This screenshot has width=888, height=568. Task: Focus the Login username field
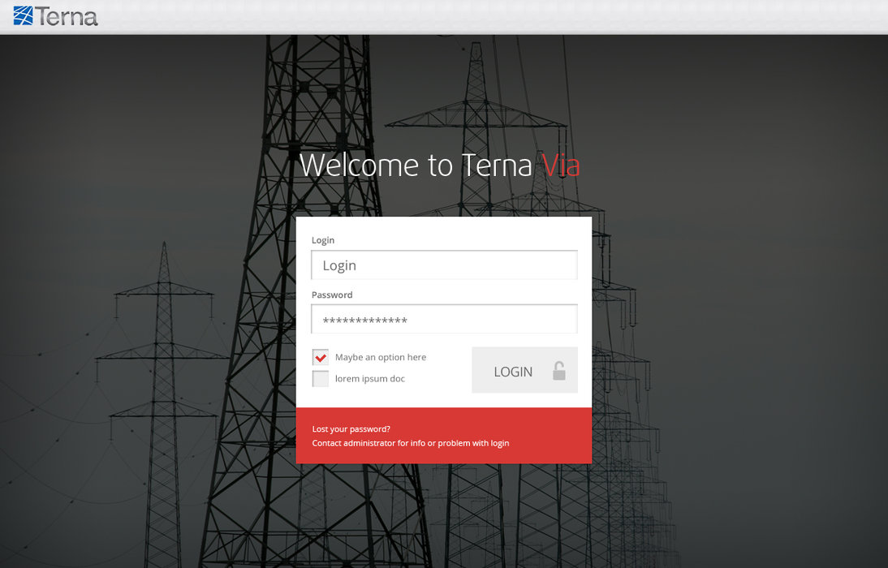tap(444, 265)
